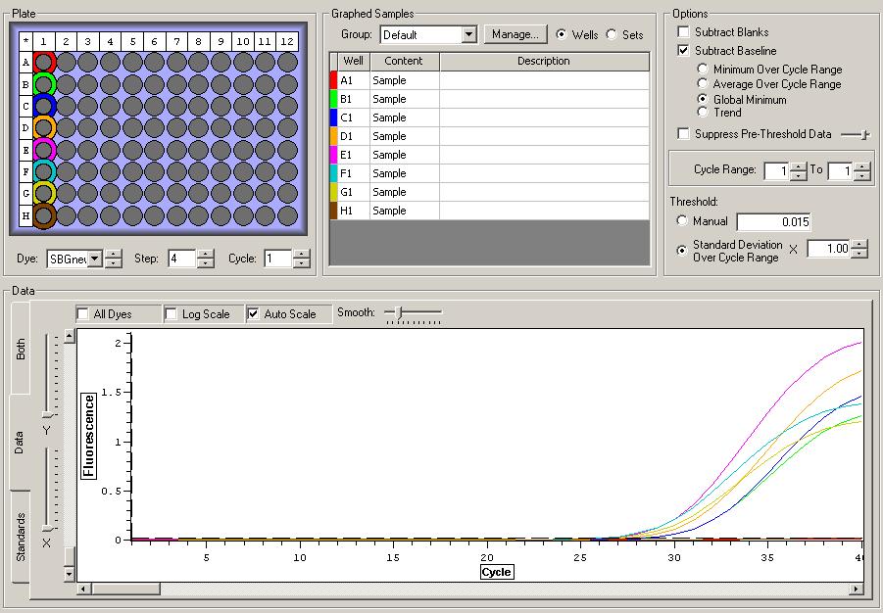Select plate column header 12
This screenshot has width=883, height=613.
coord(287,41)
